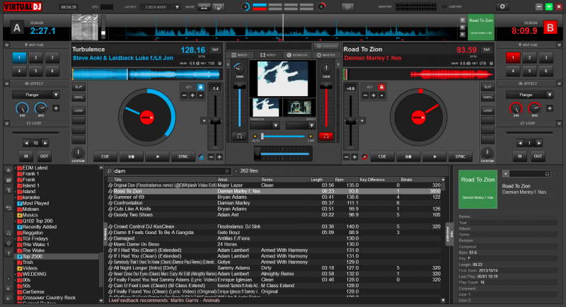The image size is (566, 307).
Task: Click deck A large video preview thumbnail
Action: coord(283,79)
